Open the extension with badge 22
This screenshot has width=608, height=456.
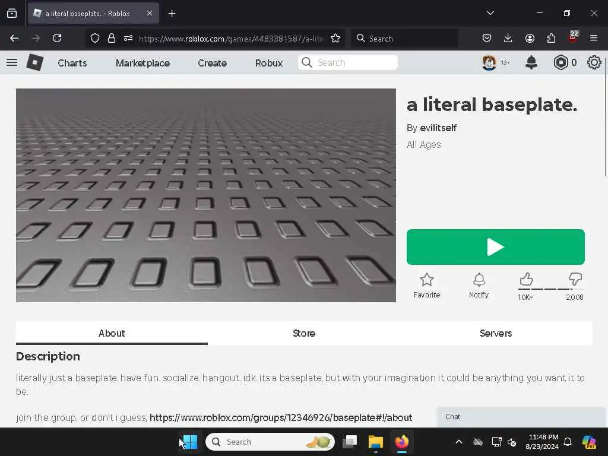tap(573, 37)
